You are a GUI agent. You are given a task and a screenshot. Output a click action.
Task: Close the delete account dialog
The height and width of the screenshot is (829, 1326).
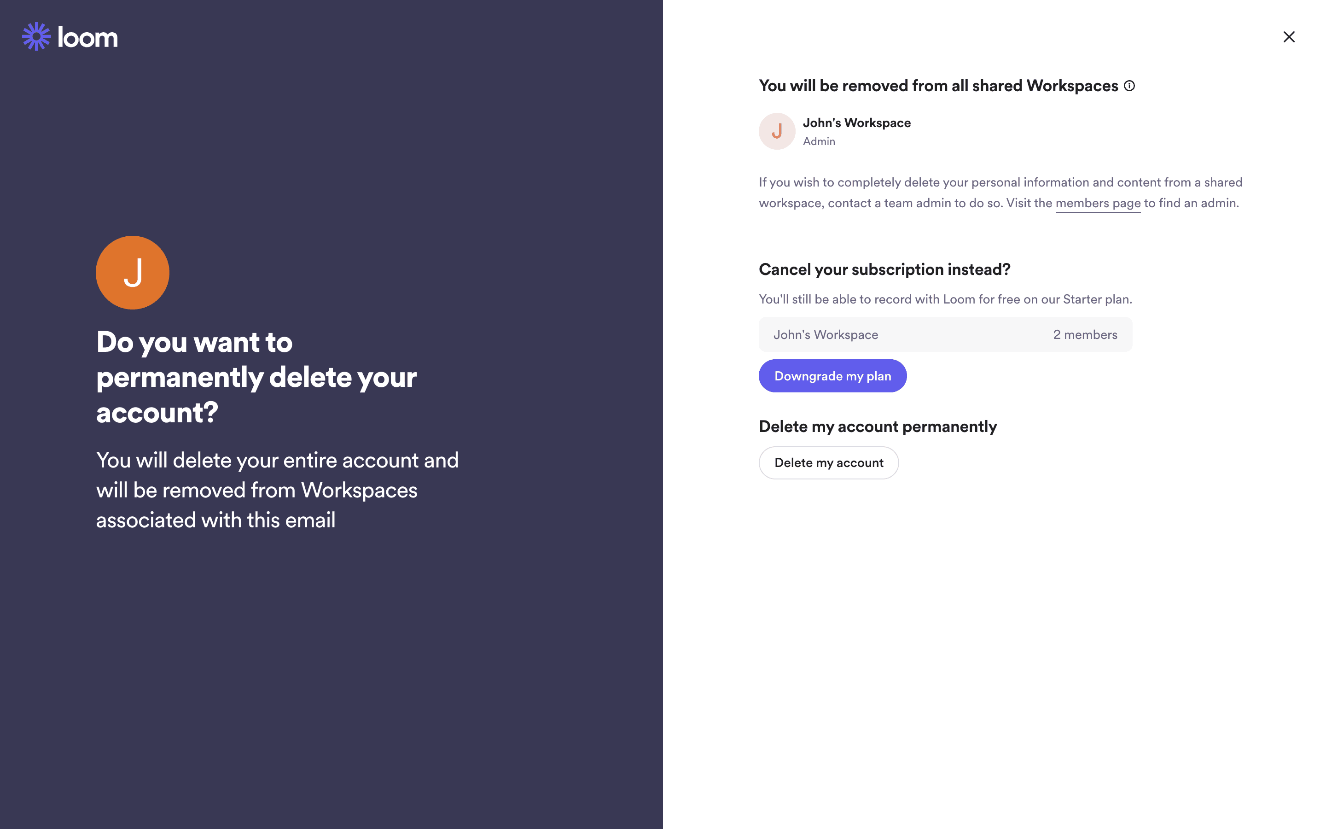1289,37
